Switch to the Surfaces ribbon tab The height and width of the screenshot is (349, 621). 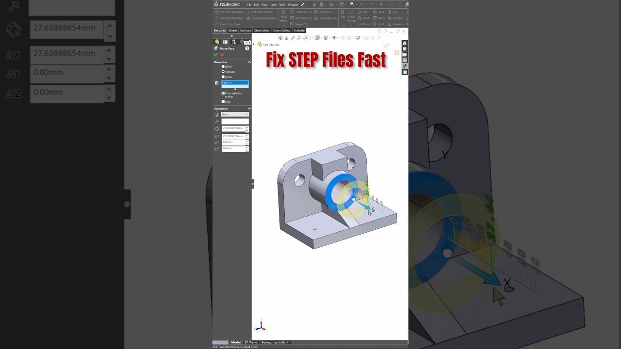[x=245, y=31]
